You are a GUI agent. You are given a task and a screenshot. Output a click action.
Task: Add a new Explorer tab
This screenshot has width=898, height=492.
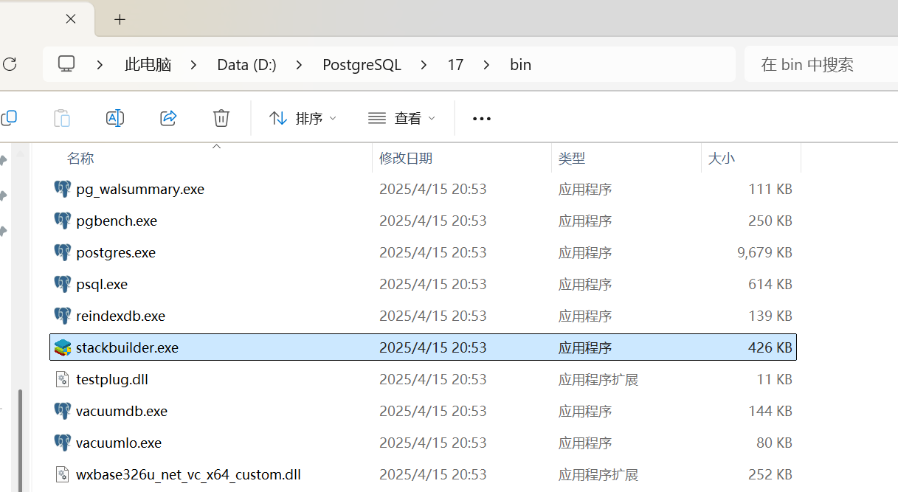120,19
